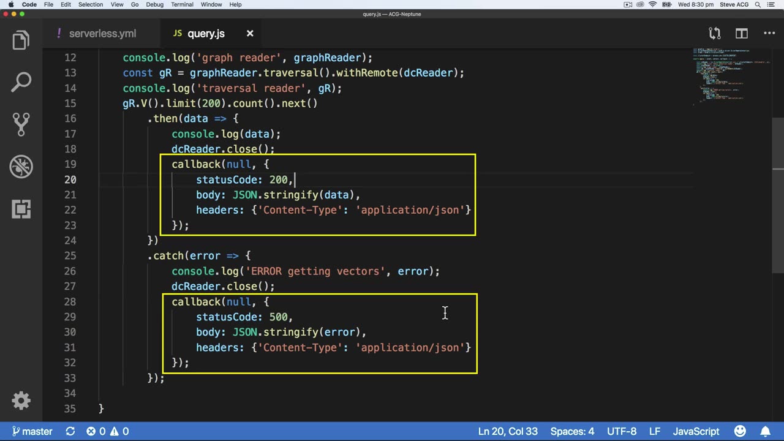The height and width of the screenshot is (441, 784).
Task: Click line number 35 in the gutter
Action: click(70, 409)
